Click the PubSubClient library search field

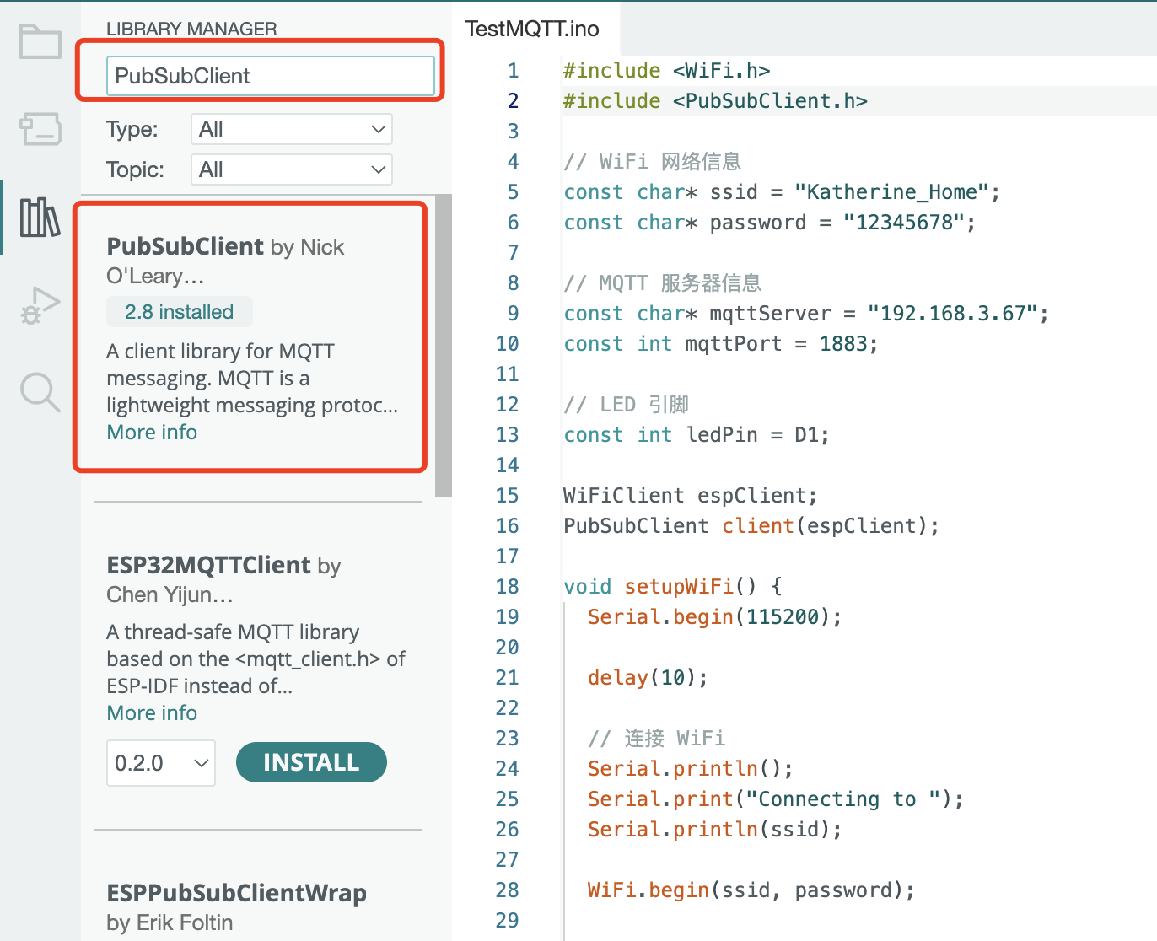(271, 76)
